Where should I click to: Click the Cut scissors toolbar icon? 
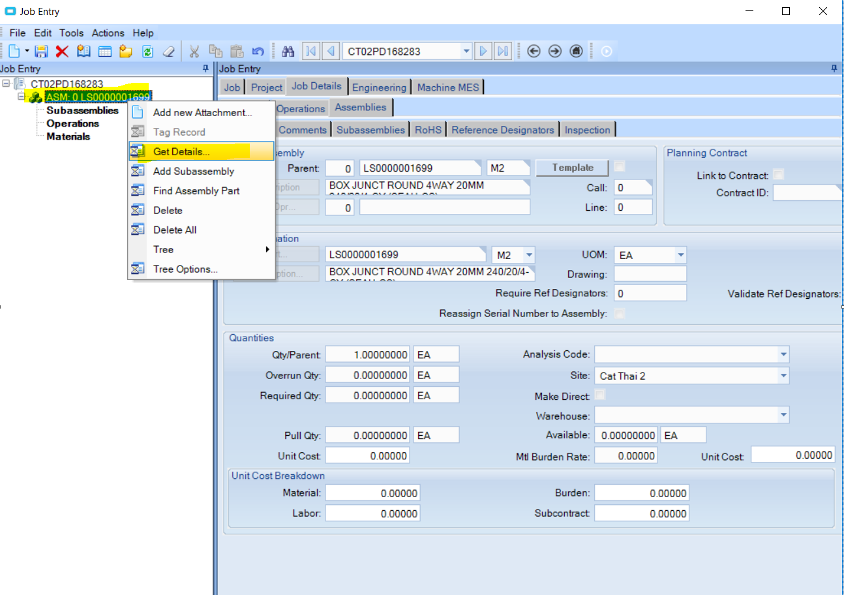click(194, 51)
